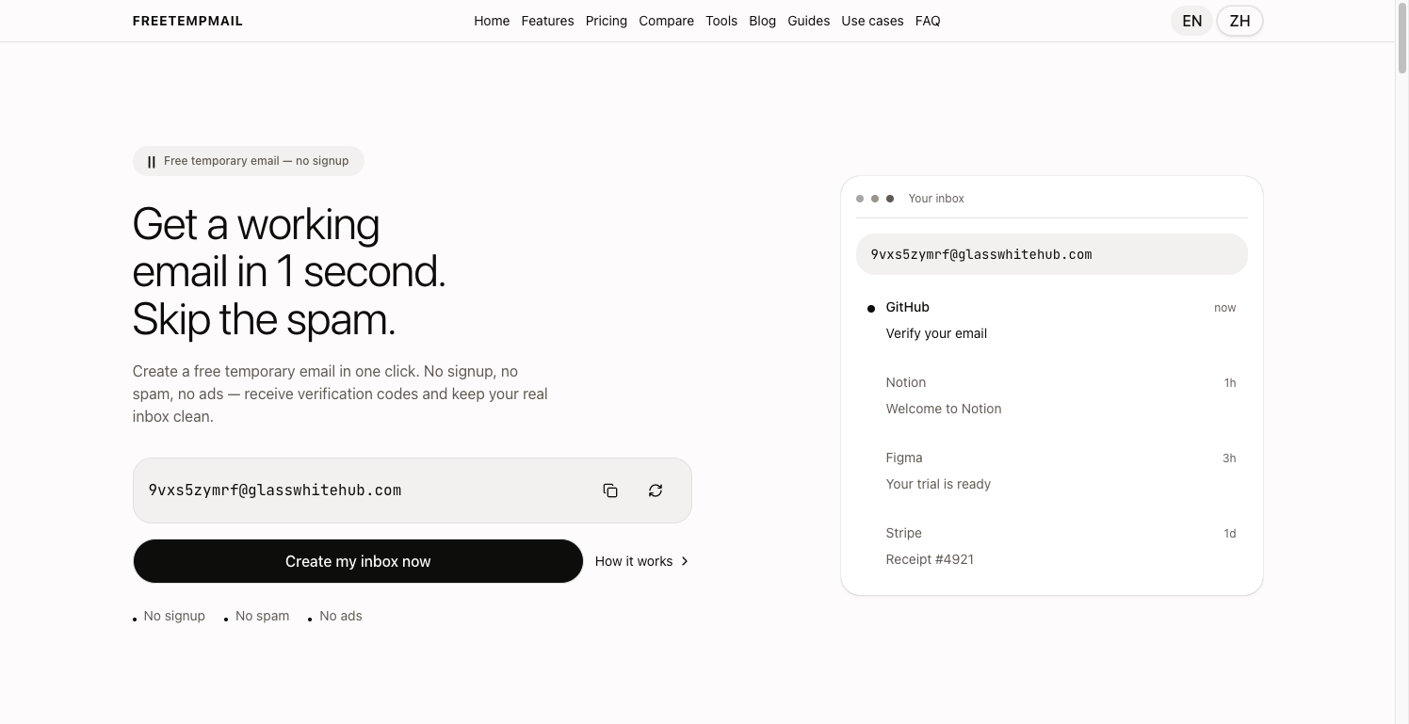Select the hero email address 9vxs5zymrf@glasswhitehub.com
The height and width of the screenshot is (724, 1409).
pyautogui.click(x=275, y=491)
